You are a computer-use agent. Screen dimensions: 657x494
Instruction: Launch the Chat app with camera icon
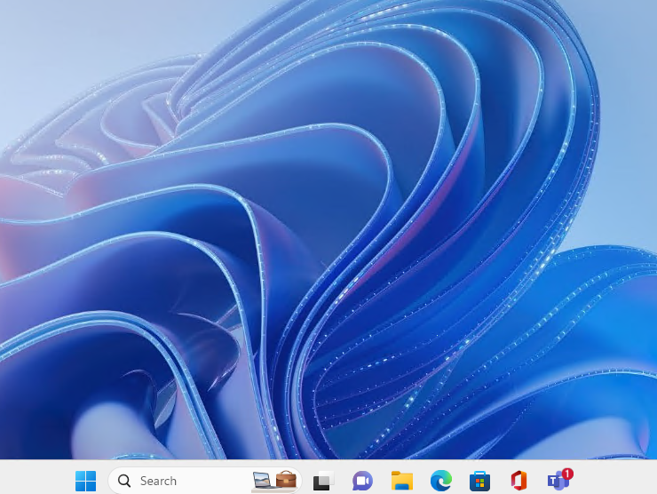(362, 481)
